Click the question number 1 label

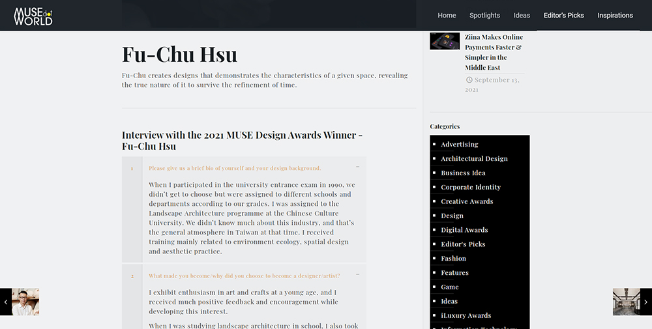click(x=132, y=168)
